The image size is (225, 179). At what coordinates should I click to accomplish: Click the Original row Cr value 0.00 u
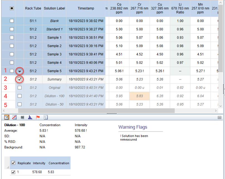tap(140, 87)
